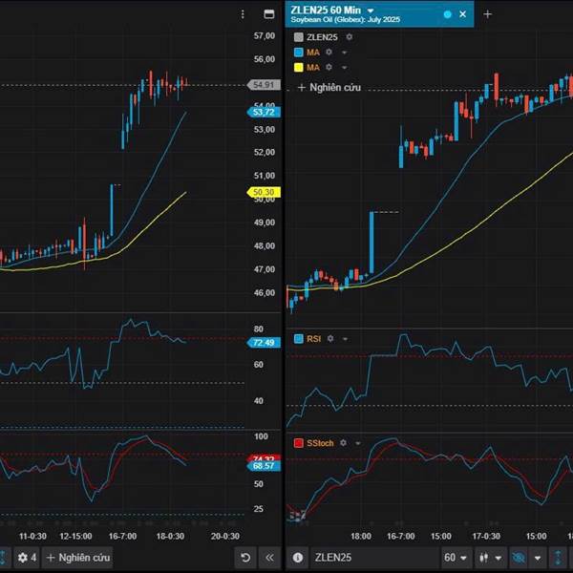Click Nghiên cứu button on right chart
This screenshot has height=573, width=573.
tap(329, 87)
